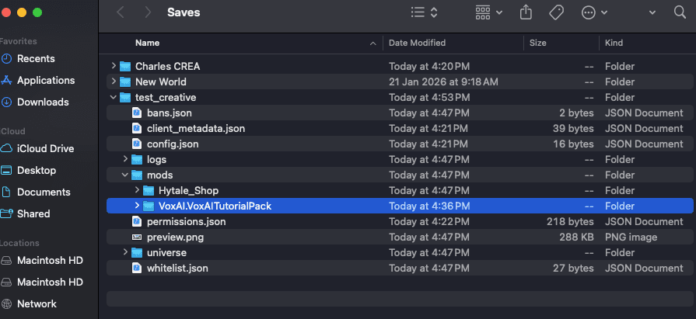Click the VoxAI.VoxAITutorialPack row name
This screenshot has height=319, width=696.
215,206
